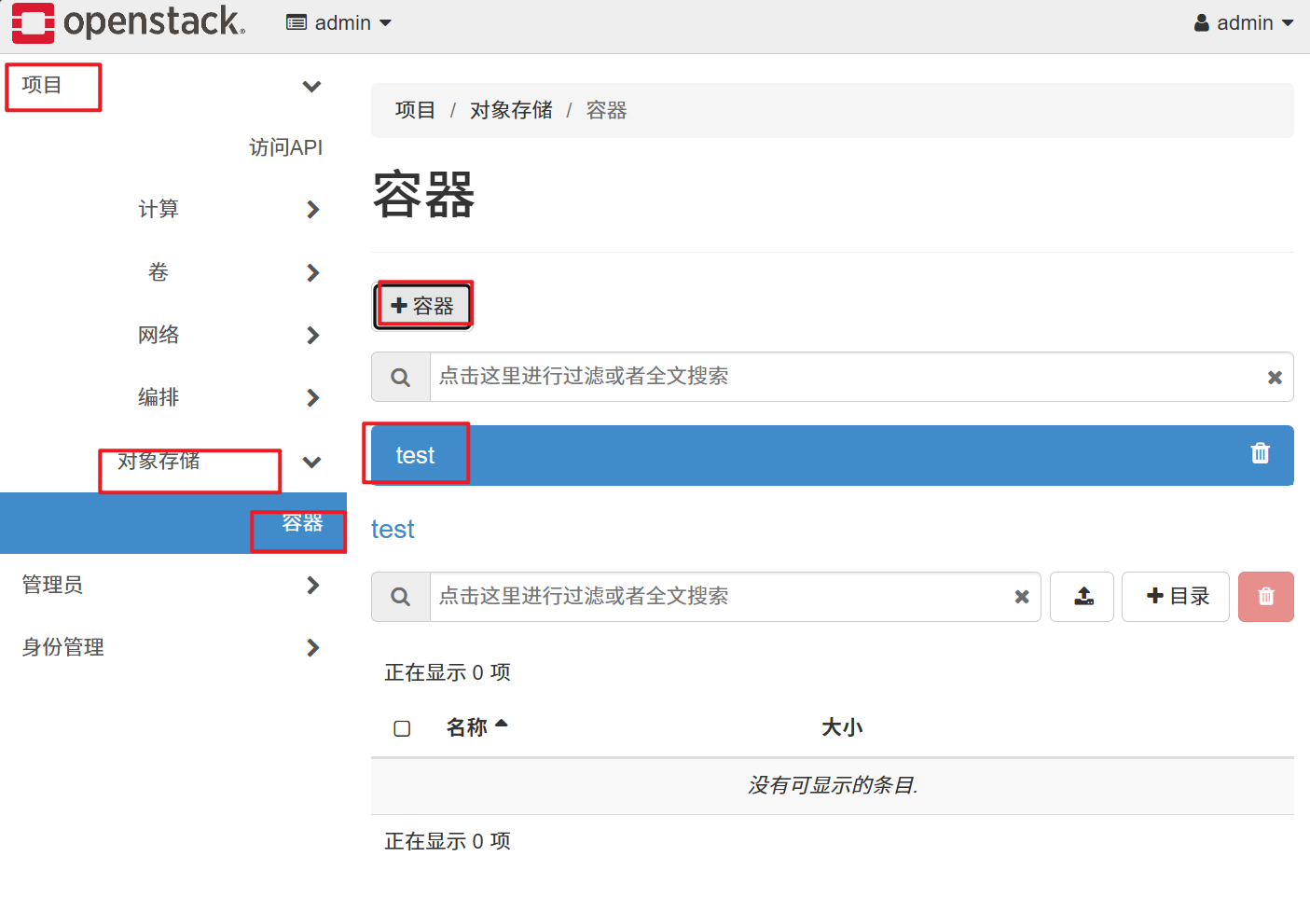Click 项目 in the breadcrumb
This screenshot has height=898, width=1310.
[415, 110]
